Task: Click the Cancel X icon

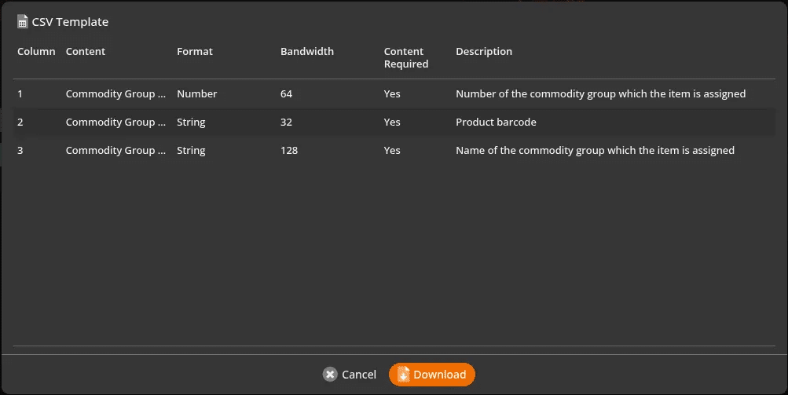Action: pos(330,375)
